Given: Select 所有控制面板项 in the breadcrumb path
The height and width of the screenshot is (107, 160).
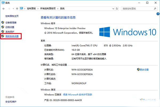Looking at the screenshot, I should coord(49,9).
